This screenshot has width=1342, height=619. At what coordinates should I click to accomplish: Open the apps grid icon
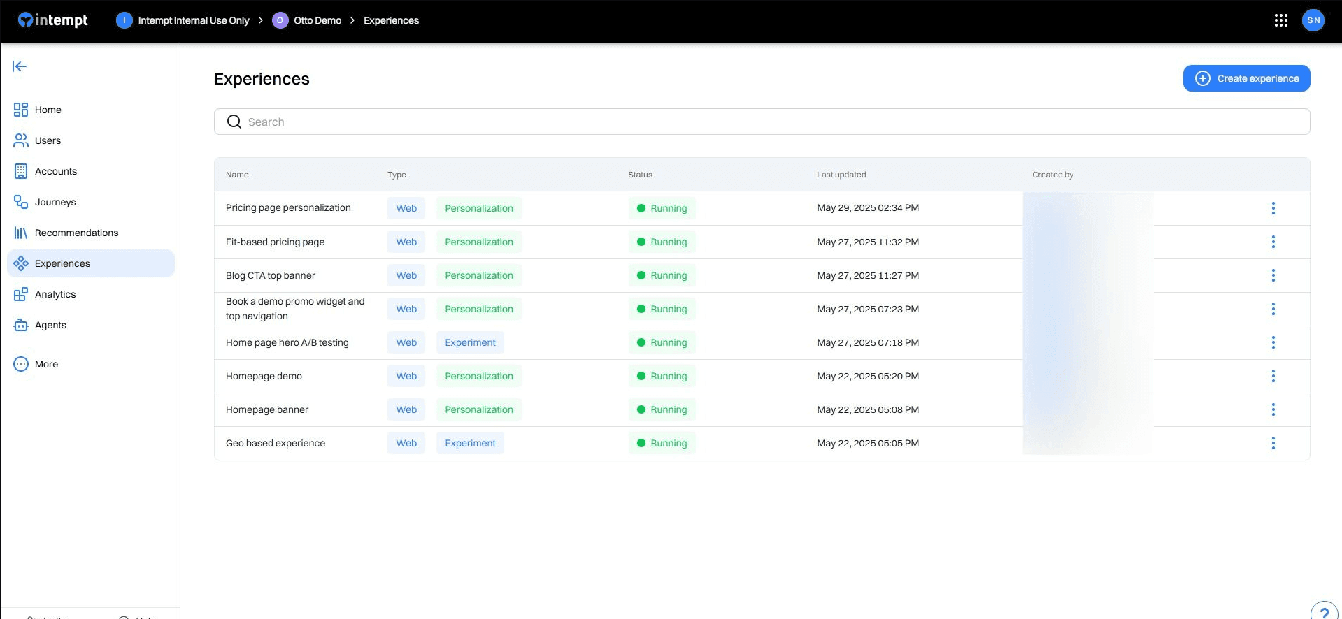tap(1280, 20)
